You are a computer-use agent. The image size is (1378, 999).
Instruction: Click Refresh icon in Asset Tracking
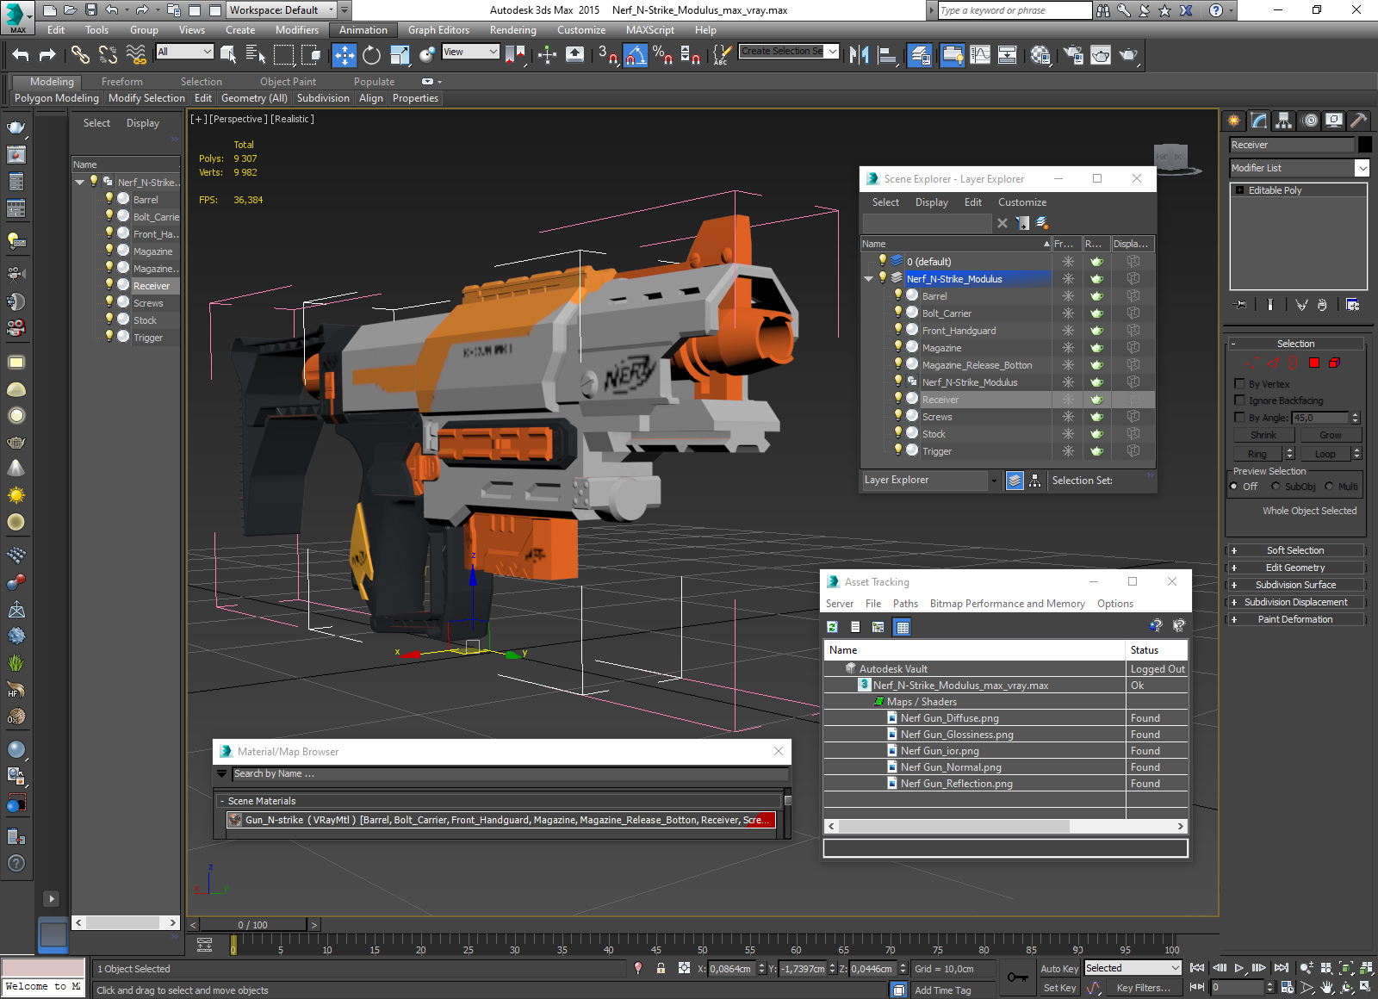pos(832,627)
